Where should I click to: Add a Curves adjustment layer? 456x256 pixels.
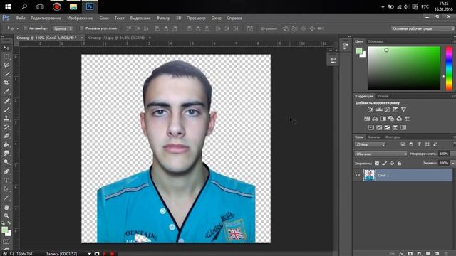pyautogui.click(x=387, y=110)
